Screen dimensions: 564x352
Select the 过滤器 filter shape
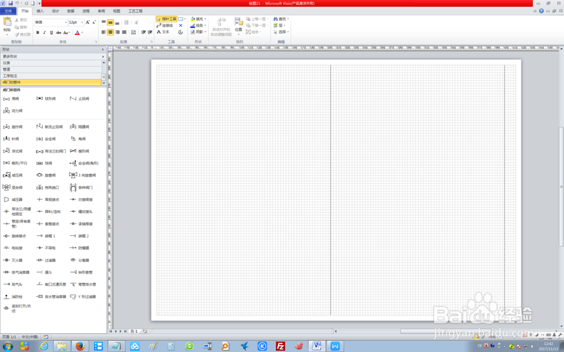coord(46,260)
